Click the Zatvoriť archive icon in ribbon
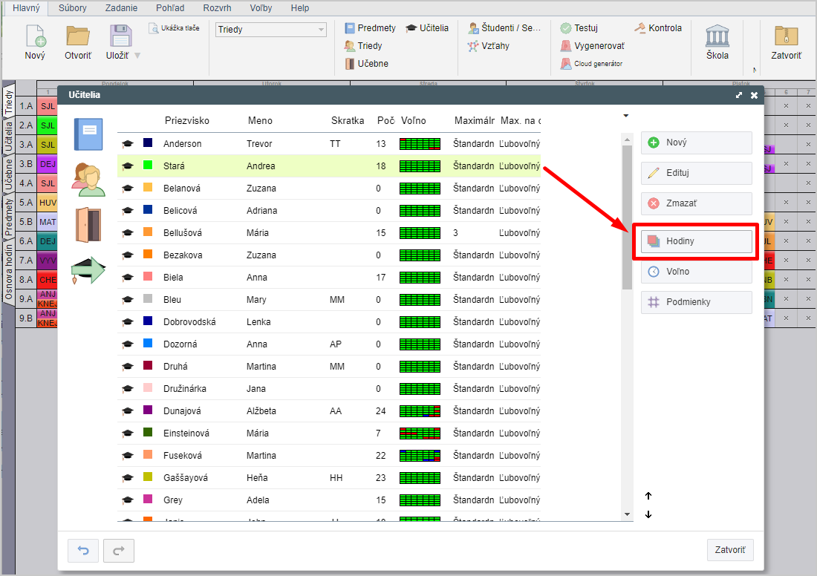This screenshot has width=817, height=576. point(787,36)
